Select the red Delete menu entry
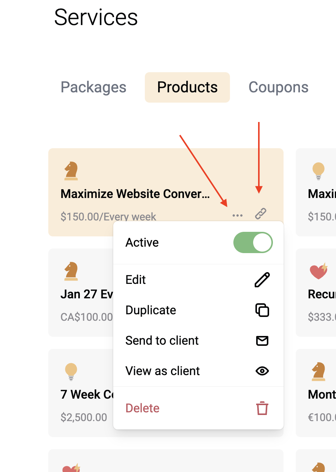The image size is (336, 472). pos(198,408)
